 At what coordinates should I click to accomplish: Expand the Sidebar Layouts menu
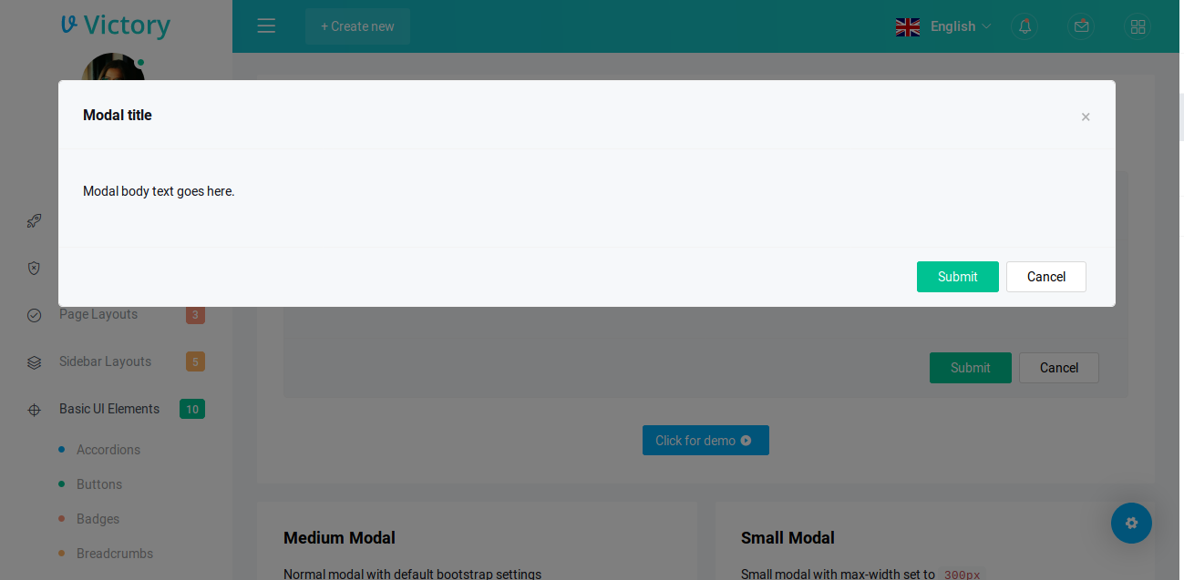[x=105, y=362]
